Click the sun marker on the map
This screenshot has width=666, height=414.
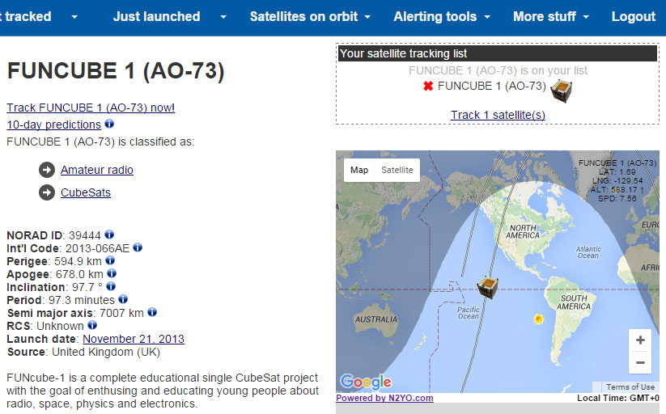point(538,319)
